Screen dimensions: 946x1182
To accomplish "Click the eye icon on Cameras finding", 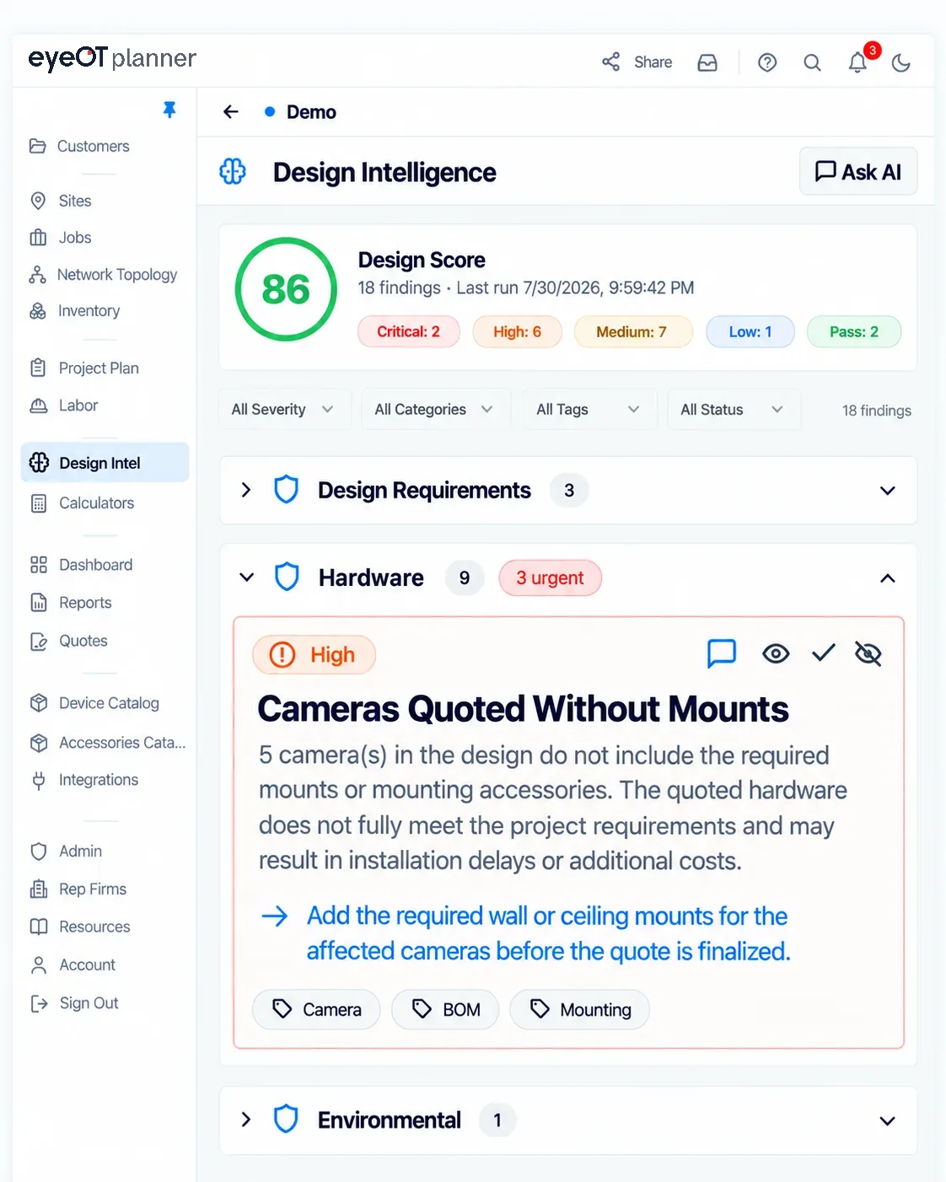I will (x=776, y=653).
